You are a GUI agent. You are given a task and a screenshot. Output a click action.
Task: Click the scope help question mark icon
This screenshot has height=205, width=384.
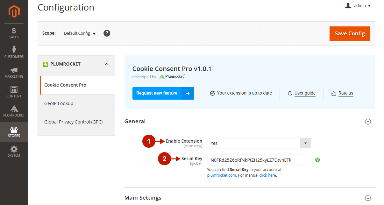[107, 33]
